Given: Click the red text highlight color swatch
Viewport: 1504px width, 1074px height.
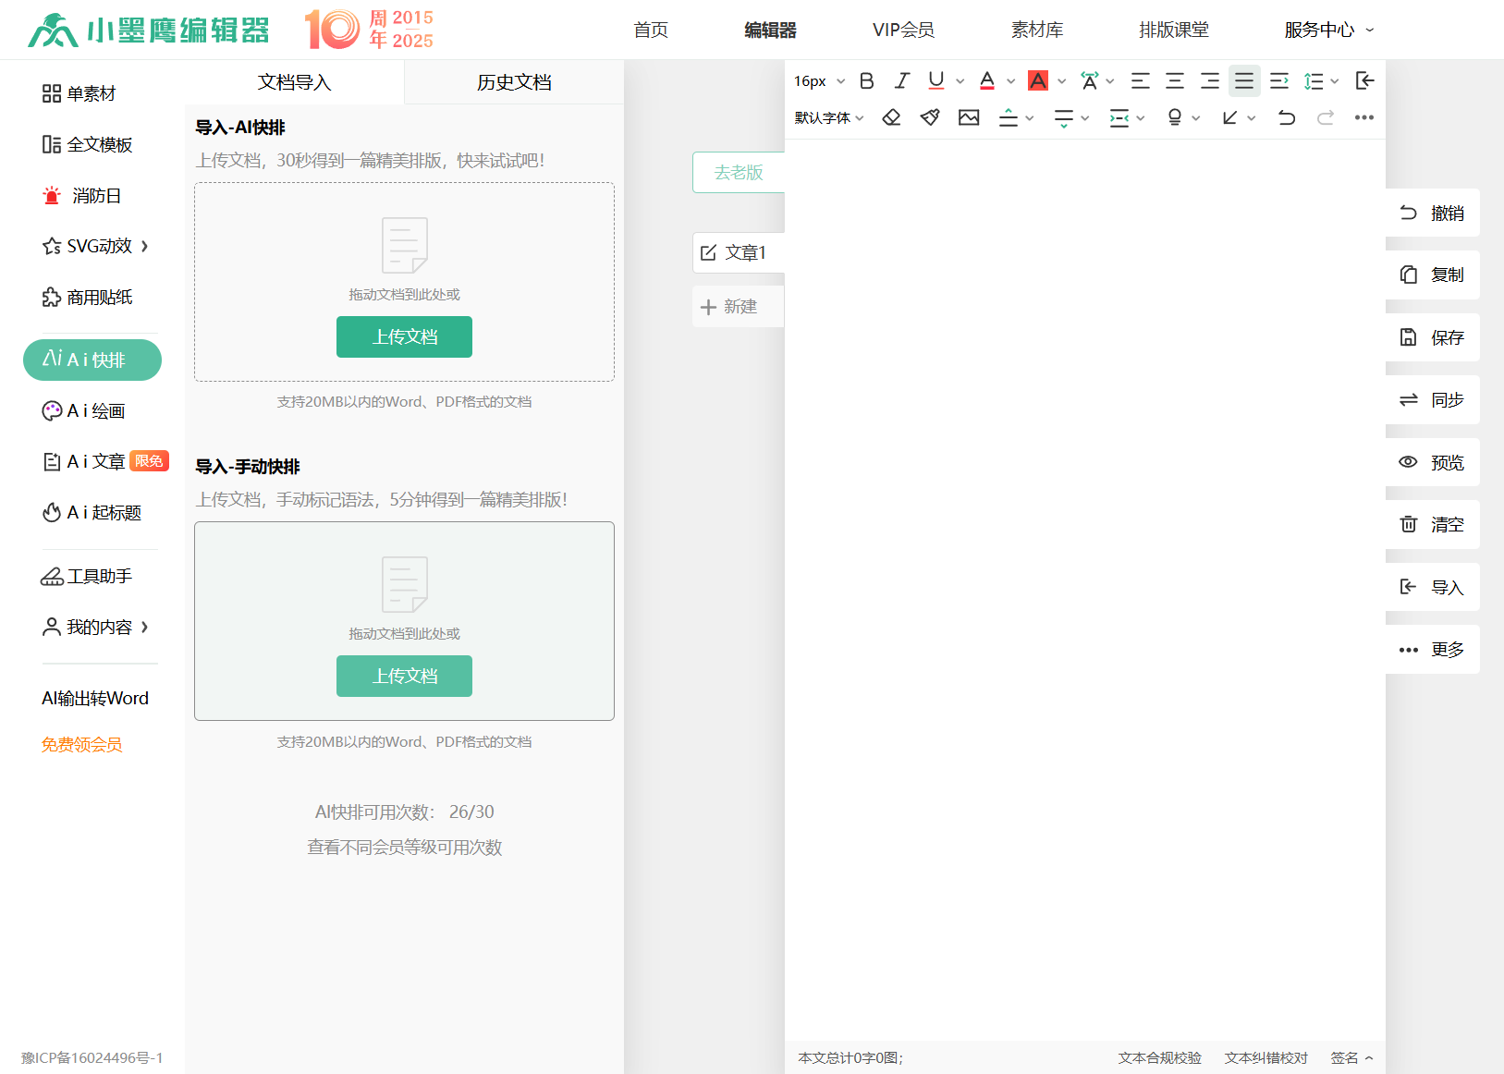Looking at the screenshot, I should pos(1038,80).
